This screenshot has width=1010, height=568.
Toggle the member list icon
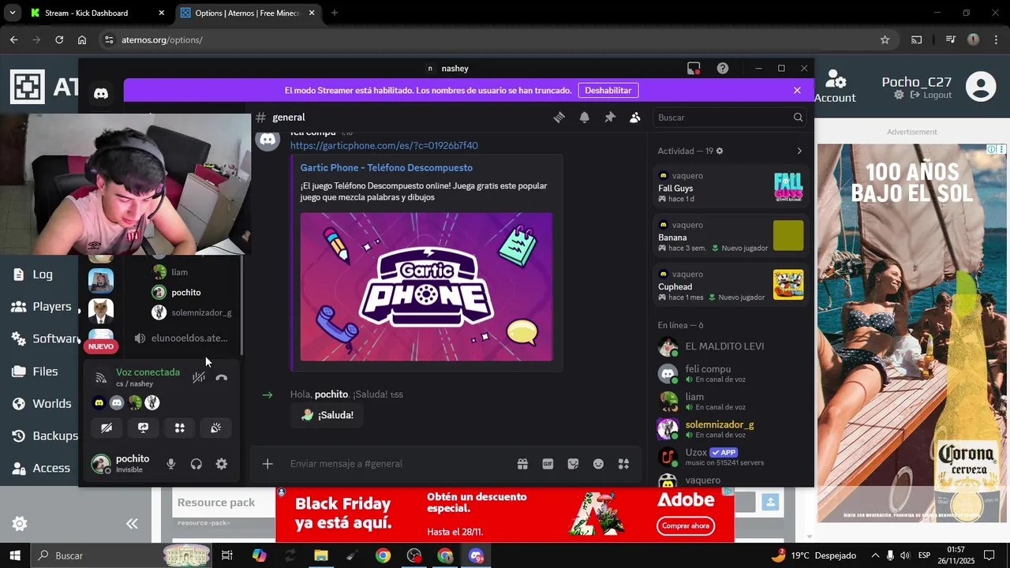coord(635,118)
